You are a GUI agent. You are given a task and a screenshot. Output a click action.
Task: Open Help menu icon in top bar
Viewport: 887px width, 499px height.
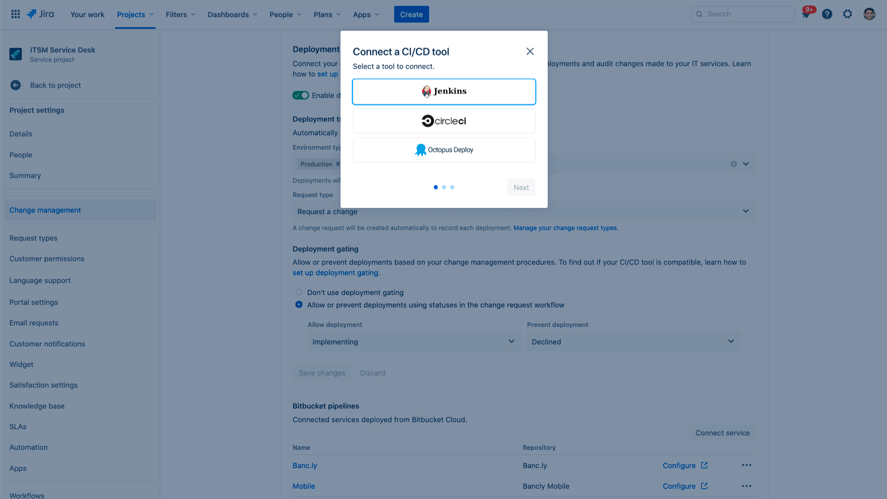click(x=827, y=14)
